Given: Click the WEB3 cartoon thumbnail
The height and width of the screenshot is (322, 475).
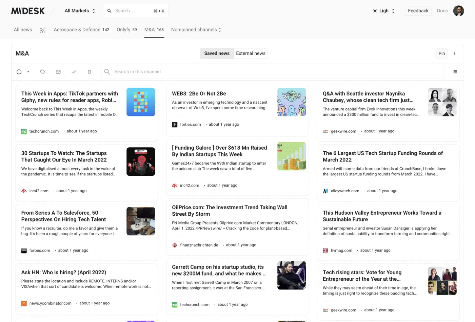Looking at the screenshot, I should (x=292, y=102).
